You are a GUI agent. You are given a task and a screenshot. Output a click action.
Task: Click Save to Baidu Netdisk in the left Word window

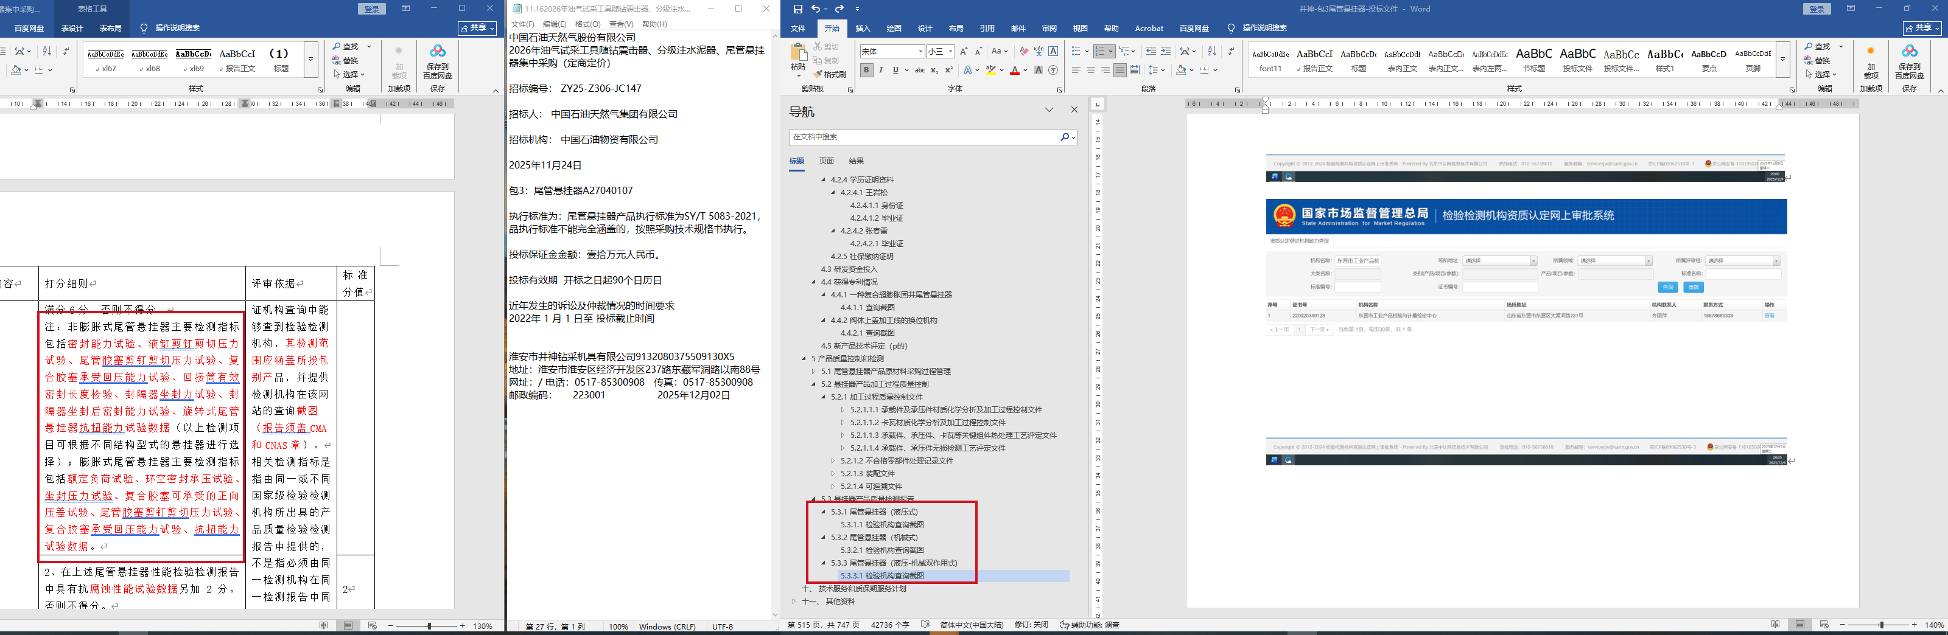coord(437,61)
